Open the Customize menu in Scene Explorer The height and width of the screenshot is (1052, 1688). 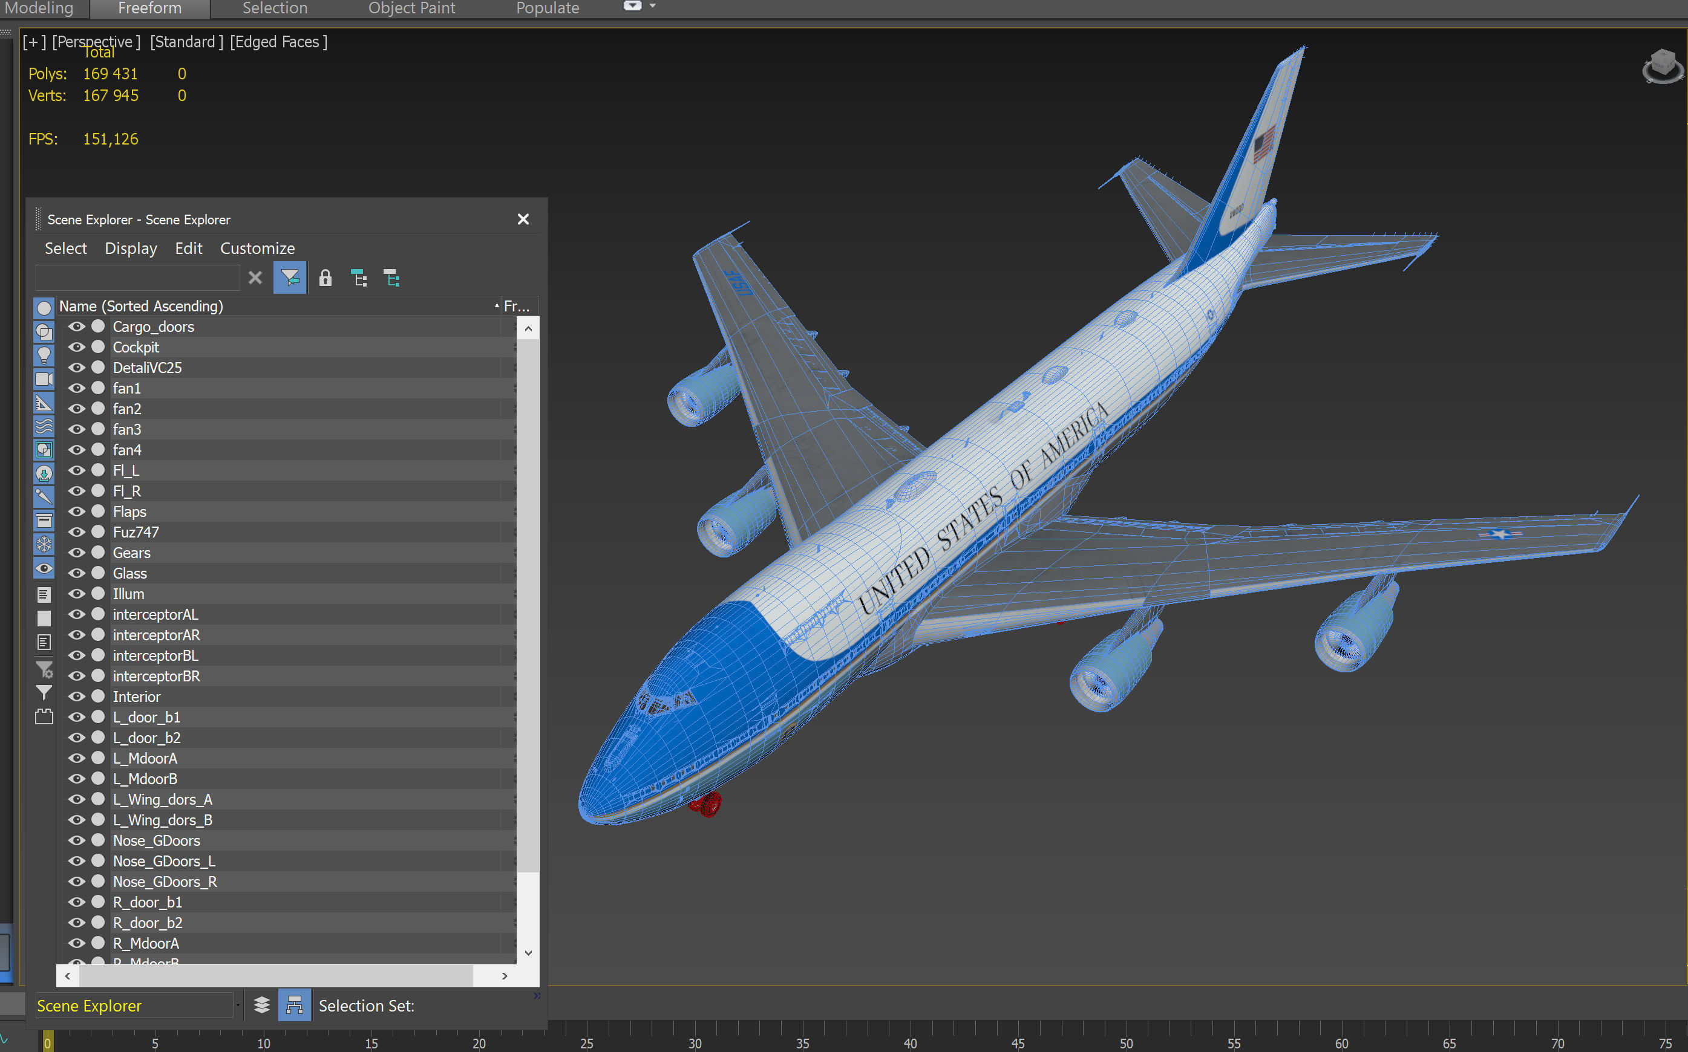pyautogui.click(x=257, y=248)
